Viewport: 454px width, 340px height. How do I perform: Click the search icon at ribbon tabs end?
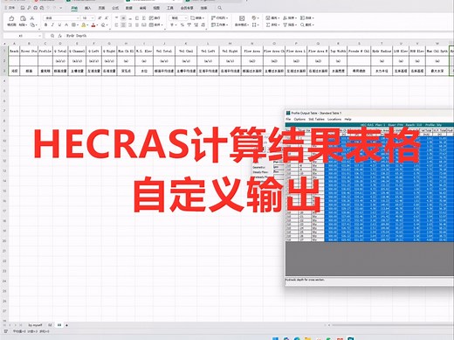click(220, 8)
